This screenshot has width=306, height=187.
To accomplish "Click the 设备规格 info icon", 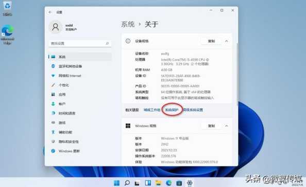I will (128, 41).
